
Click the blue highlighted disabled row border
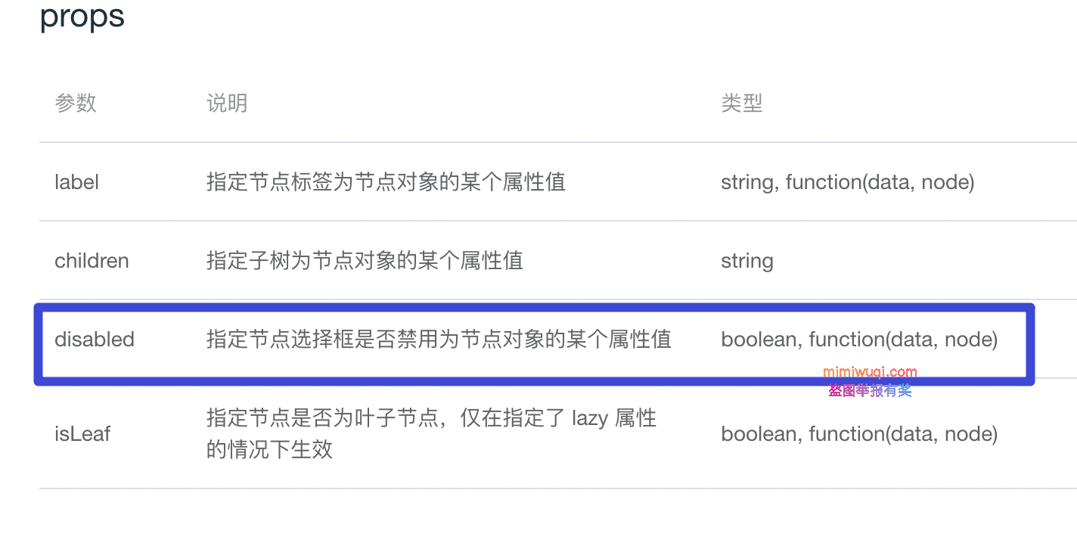pyautogui.click(x=534, y=344)
